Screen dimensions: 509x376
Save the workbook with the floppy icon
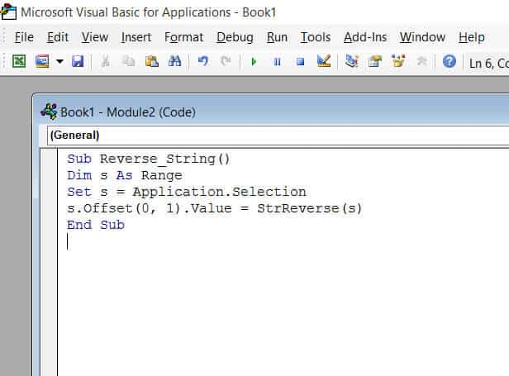tap(78, 61)
